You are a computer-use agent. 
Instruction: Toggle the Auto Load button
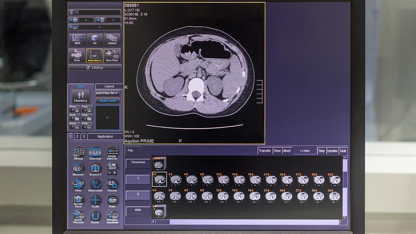point(108,101)
